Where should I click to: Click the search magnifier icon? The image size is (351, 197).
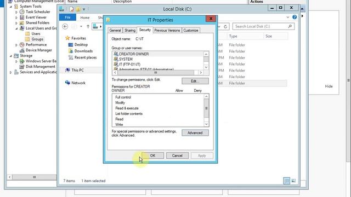point(290,26)
